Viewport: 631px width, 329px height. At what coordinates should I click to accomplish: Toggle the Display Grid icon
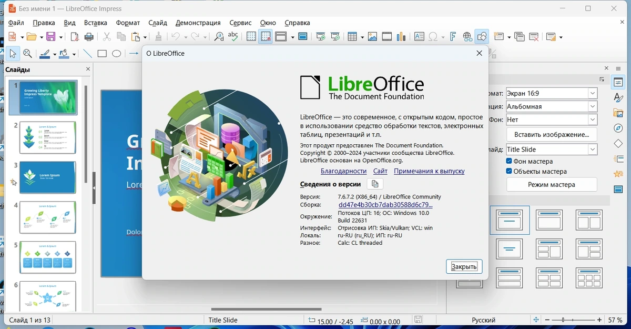click(251, 36)
